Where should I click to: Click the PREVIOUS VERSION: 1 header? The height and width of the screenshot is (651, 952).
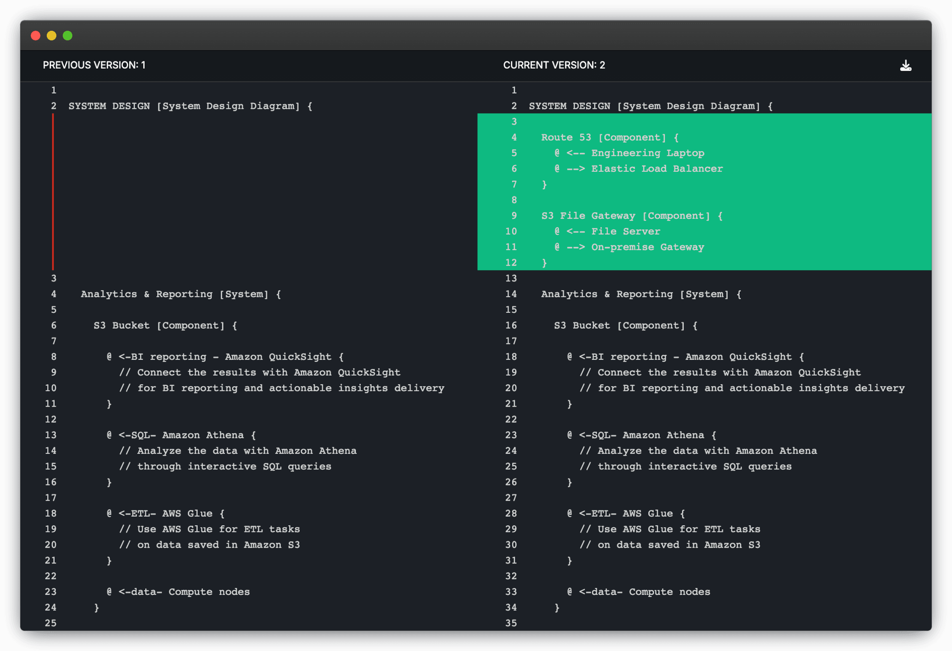(95, 65)
